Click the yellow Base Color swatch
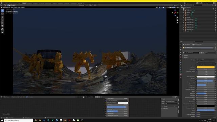The height and width of the screenshot is (122, 217). coord(206,67)
